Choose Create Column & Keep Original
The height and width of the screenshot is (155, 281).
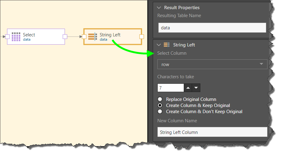pos(160,105)
